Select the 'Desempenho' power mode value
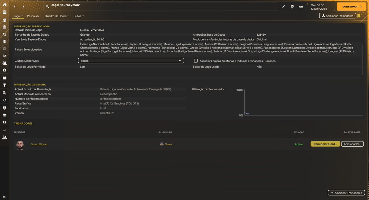 click(x=109, y=94)
